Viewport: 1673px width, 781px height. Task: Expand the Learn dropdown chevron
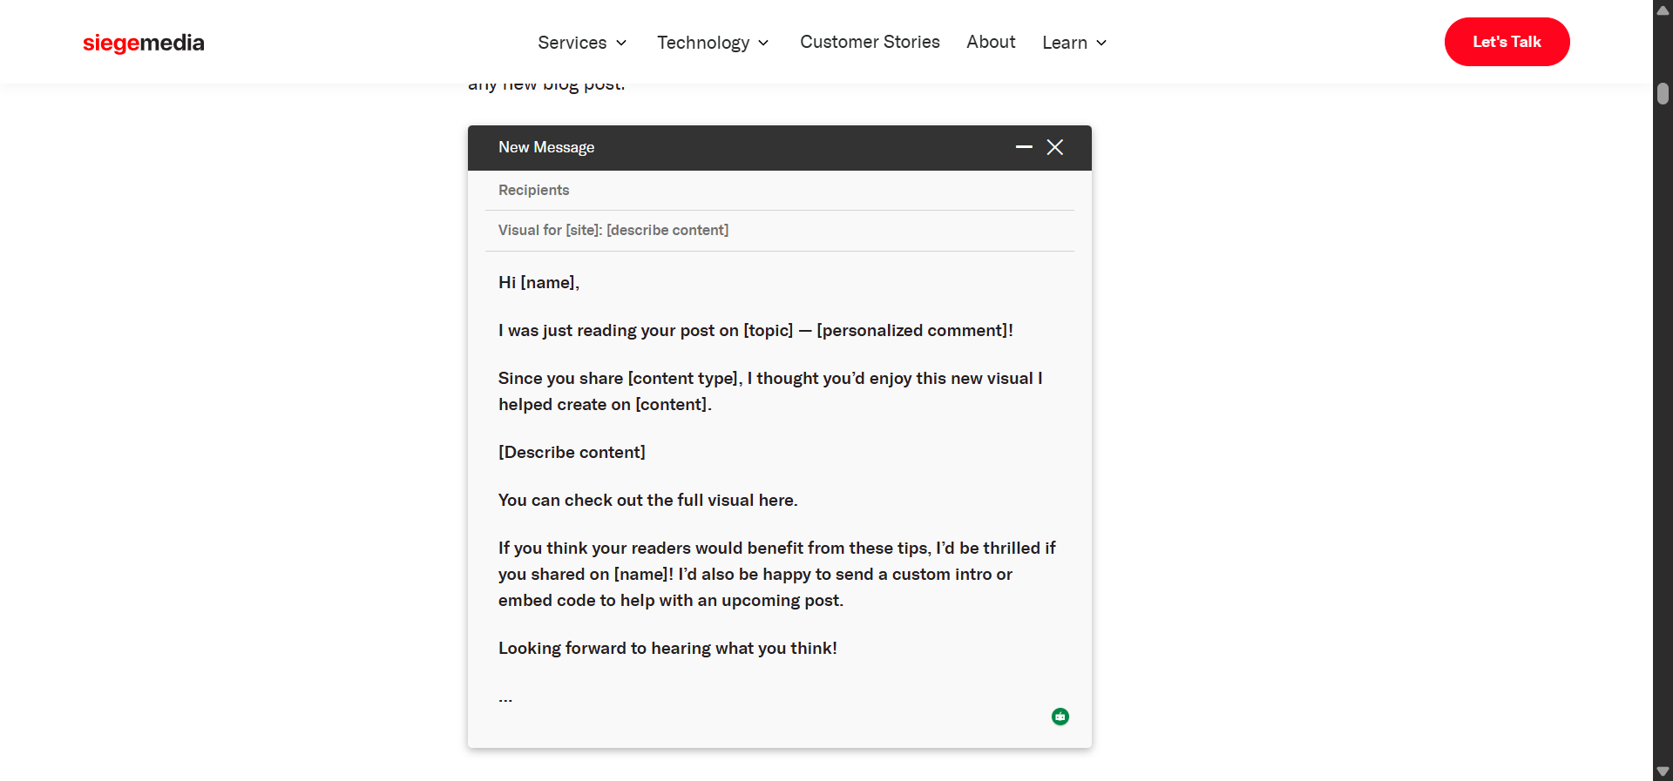[x=1101, y=43]
